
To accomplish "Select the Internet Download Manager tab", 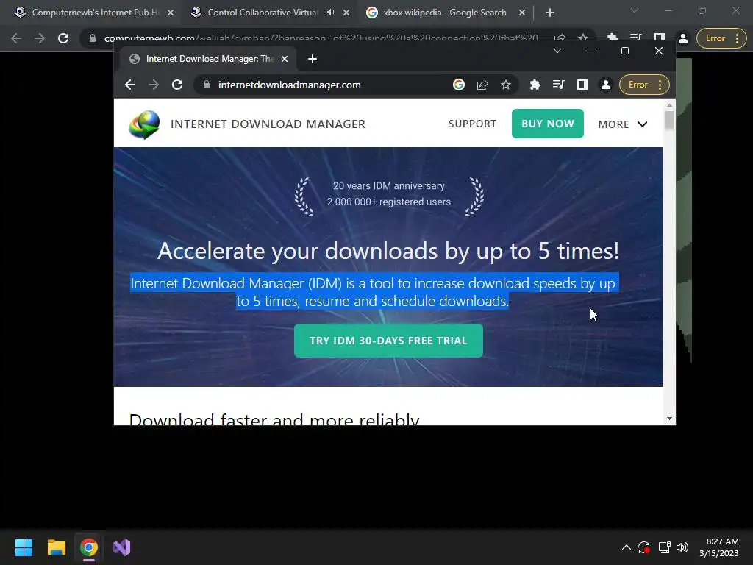I will (x=207, y=59).
